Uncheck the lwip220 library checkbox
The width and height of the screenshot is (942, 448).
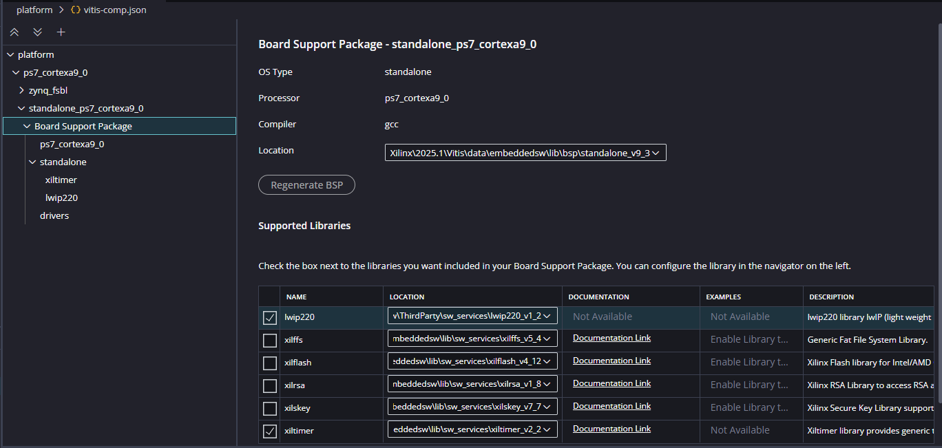270,318
